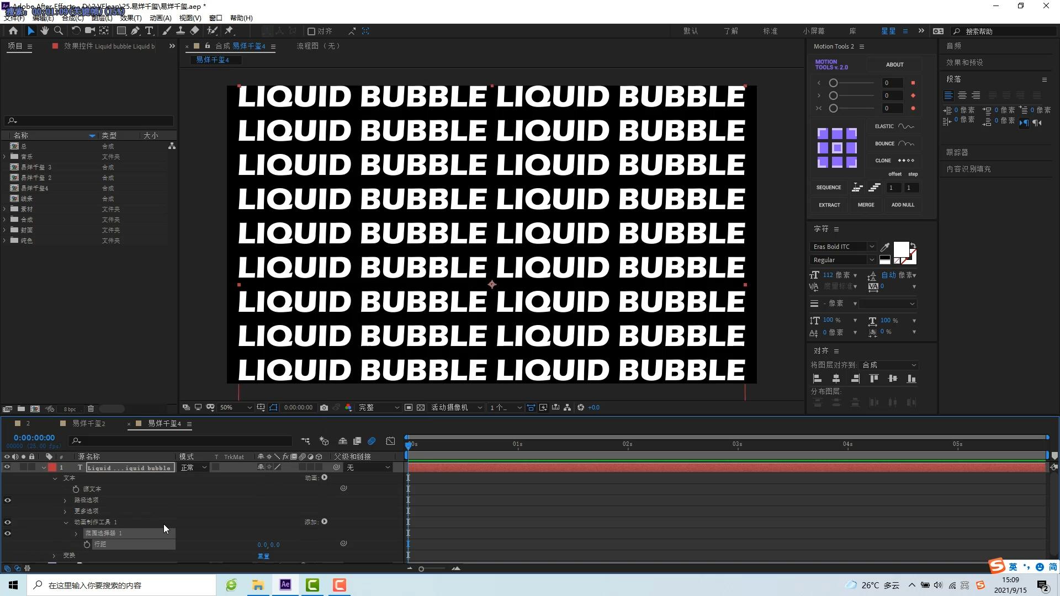This screenshot has width=1060, height=596.
Task: Click the SEQUENCE button
Action: coord(829,188)
